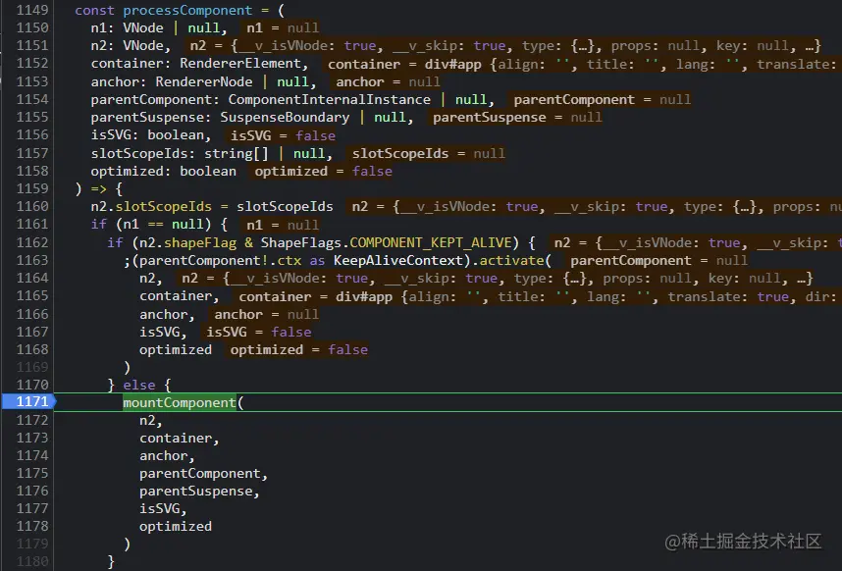Click RendererNode type on line 1153

[203, 81]
